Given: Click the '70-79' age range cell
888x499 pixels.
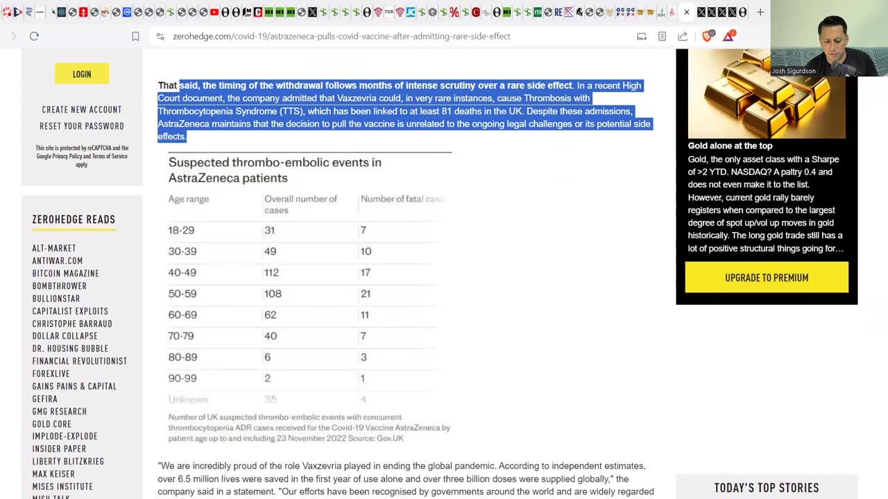Looking at the screenshot, I should pos(181,336).
